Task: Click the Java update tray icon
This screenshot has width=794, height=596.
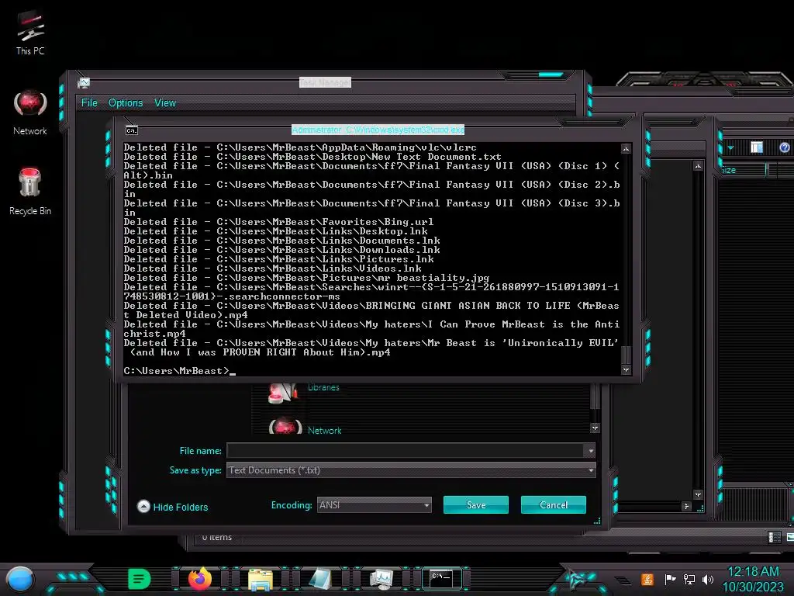Action: point(647,579)
